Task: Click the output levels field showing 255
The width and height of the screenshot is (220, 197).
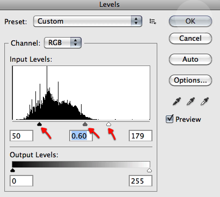Action: tap(141, 181)
